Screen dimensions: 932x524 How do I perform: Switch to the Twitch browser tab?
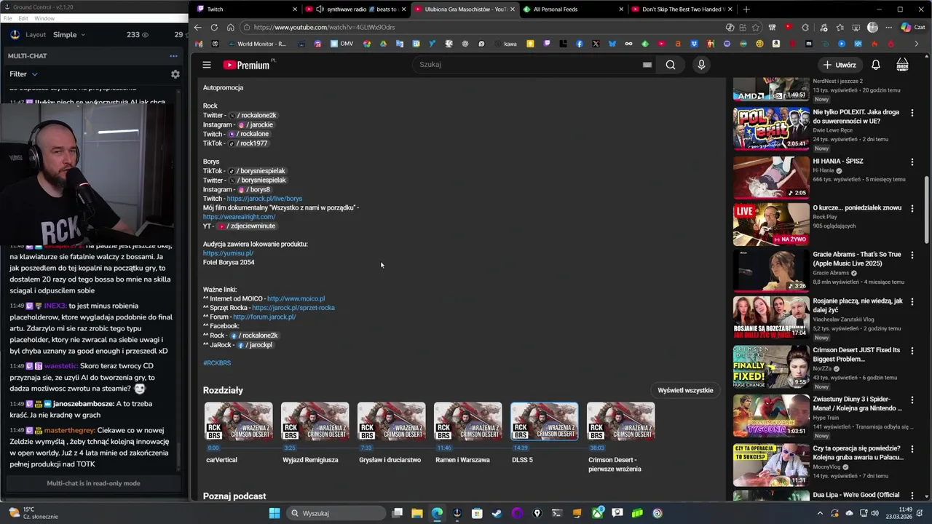[x=246, y=9]
